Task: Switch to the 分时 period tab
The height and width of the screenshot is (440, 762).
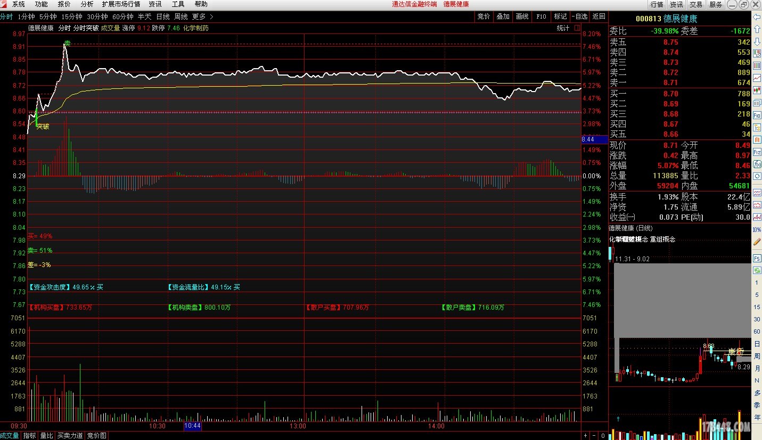Action: click(x=6, y=16)
